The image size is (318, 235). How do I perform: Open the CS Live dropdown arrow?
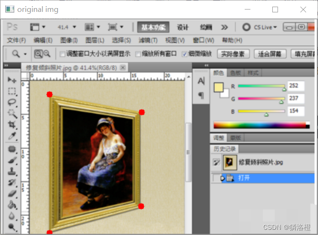click(275, 27)
